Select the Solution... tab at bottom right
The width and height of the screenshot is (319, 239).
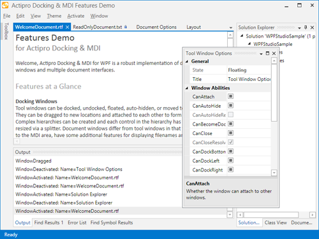pos(249,222)
